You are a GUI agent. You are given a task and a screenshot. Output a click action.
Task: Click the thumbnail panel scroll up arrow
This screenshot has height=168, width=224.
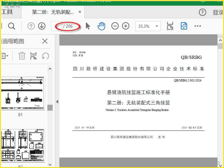point(50,69)
